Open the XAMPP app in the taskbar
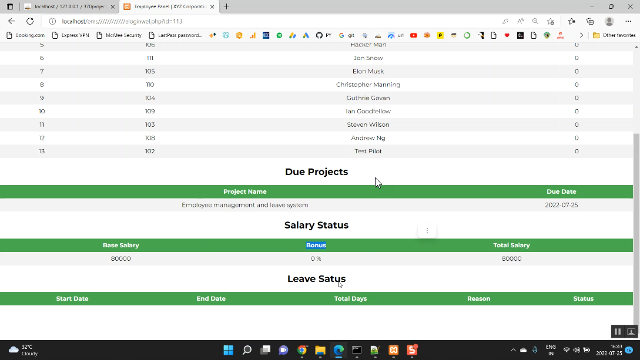 (x=394, y=350)
